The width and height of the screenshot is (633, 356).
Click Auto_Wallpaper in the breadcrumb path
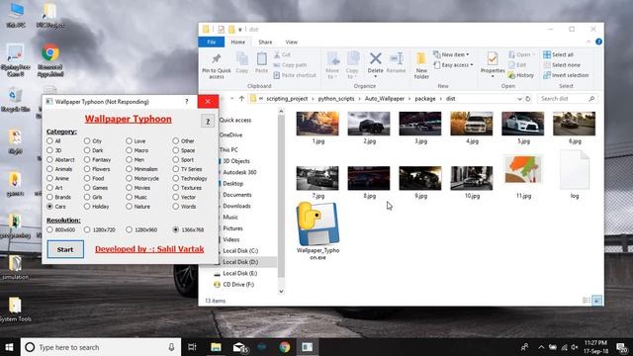point(385,99)
